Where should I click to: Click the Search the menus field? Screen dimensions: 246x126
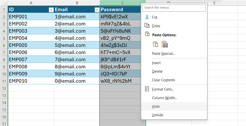tap(174, 8)
